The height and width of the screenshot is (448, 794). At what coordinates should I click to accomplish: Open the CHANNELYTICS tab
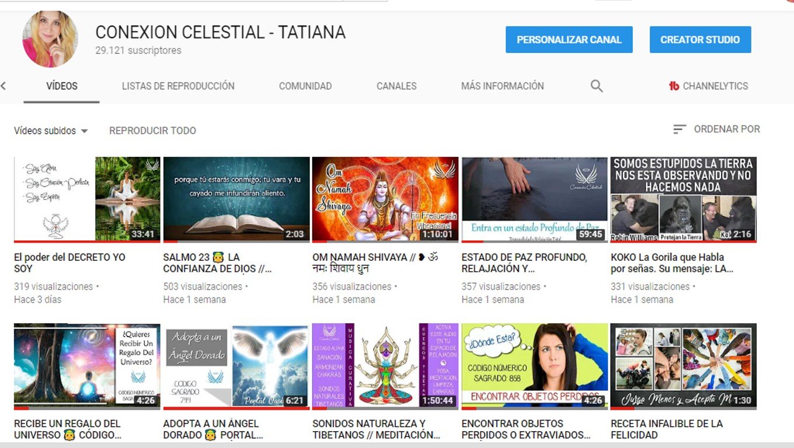(708, 86)
